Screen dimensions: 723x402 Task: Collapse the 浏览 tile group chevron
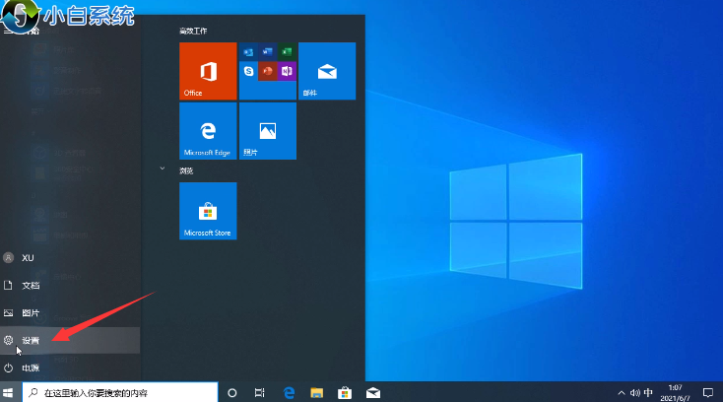tap(162, 169)
